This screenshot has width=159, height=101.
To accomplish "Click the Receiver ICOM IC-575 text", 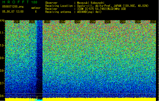I will 101,9.
